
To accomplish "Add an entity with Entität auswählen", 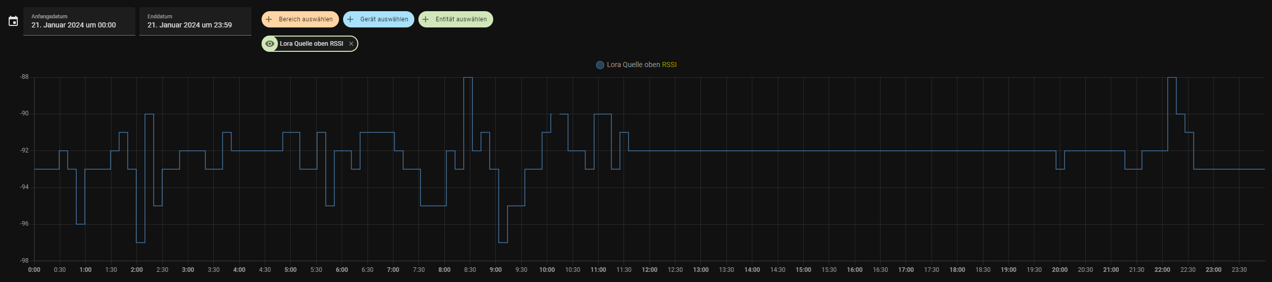I will click(x=456, y=19).
